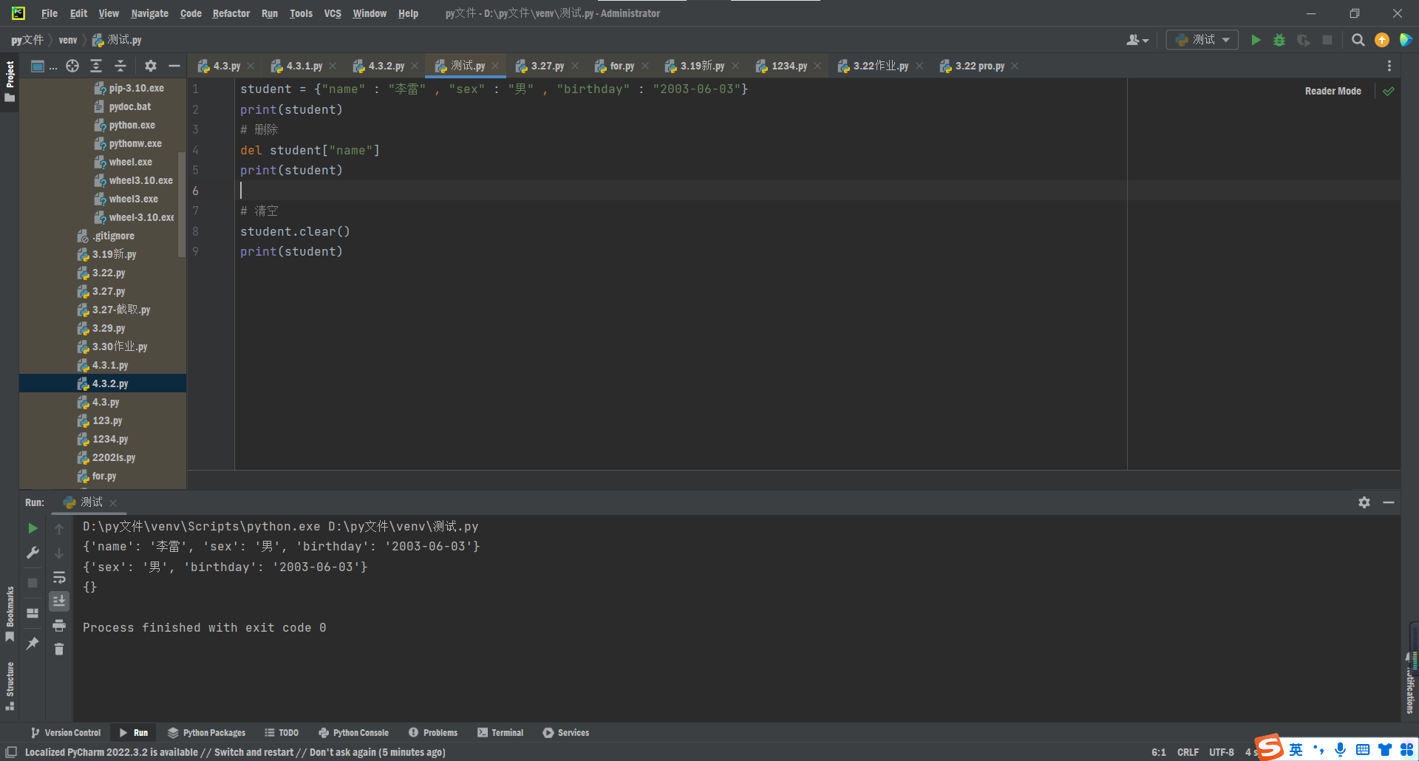Screen dimensions: 1419x761
Task: Click the Project tree vertical scrollbar
Action: click(182, 204)
